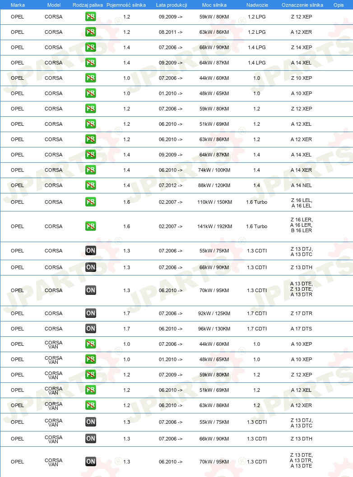Click engine codes 'Z 16 LER, A 16 LER, B 16 LER'

pos(301,225)
